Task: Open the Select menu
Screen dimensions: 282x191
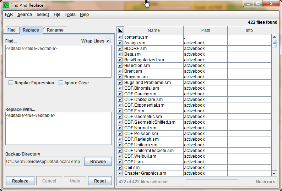Action: tap(43, 15)
